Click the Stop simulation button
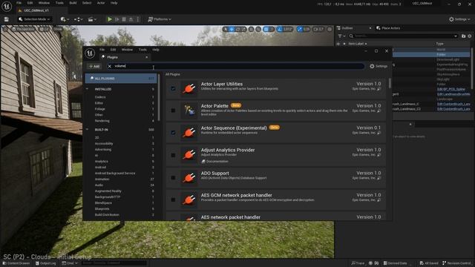This screenshot has height=267, width=475. (124, 19)
